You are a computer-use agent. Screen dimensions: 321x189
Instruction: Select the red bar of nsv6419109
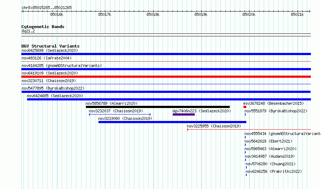166,77
